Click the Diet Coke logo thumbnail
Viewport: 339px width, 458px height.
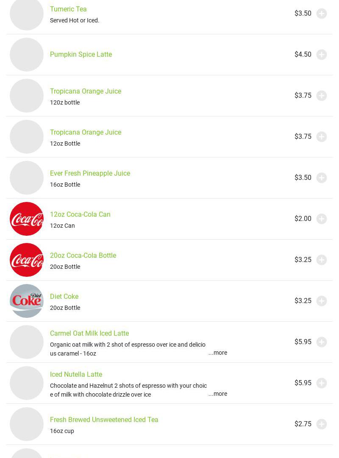[27, 301]
